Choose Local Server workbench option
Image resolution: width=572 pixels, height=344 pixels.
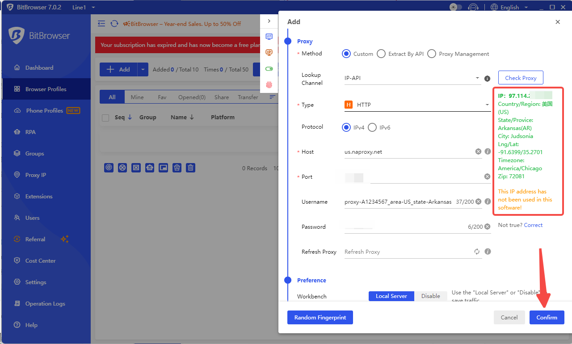click(391, 296)
